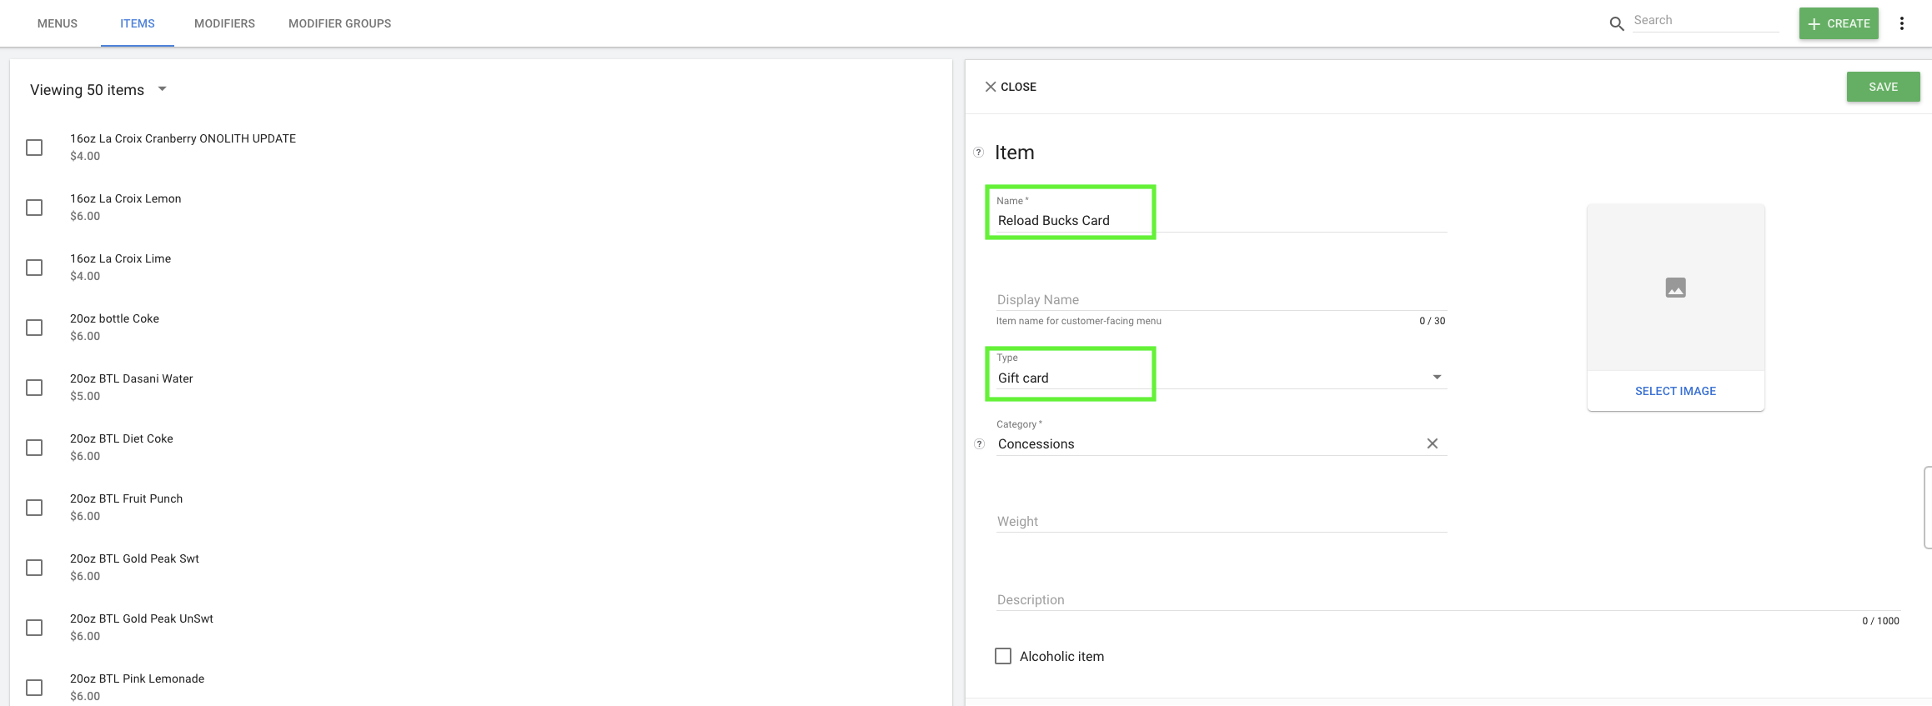Open the 20oz BTL Fruit Punch item

click(x=126, y=508)
